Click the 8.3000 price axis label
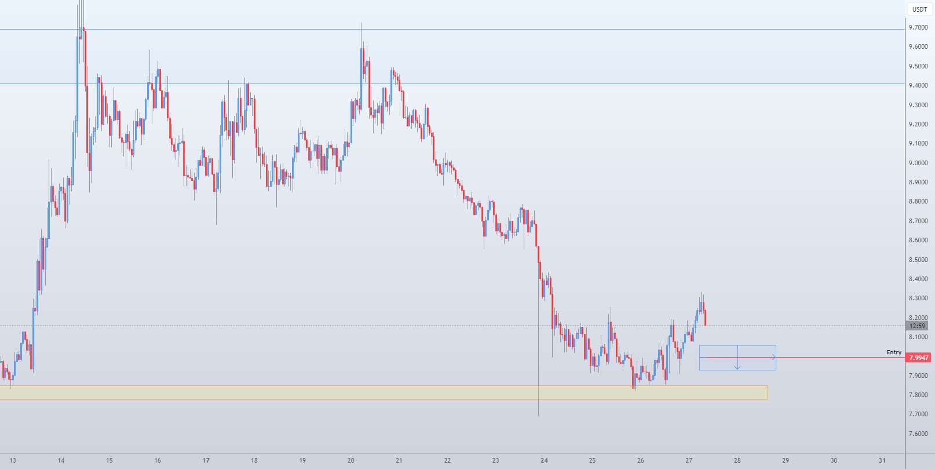The height and width of the screenshot is (469, 935). [918, 298]
